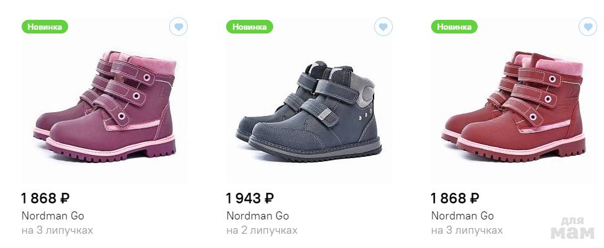Favorite the gray boots with heart icon
This screenshot has width=604, height=248.
pos(383,27)
